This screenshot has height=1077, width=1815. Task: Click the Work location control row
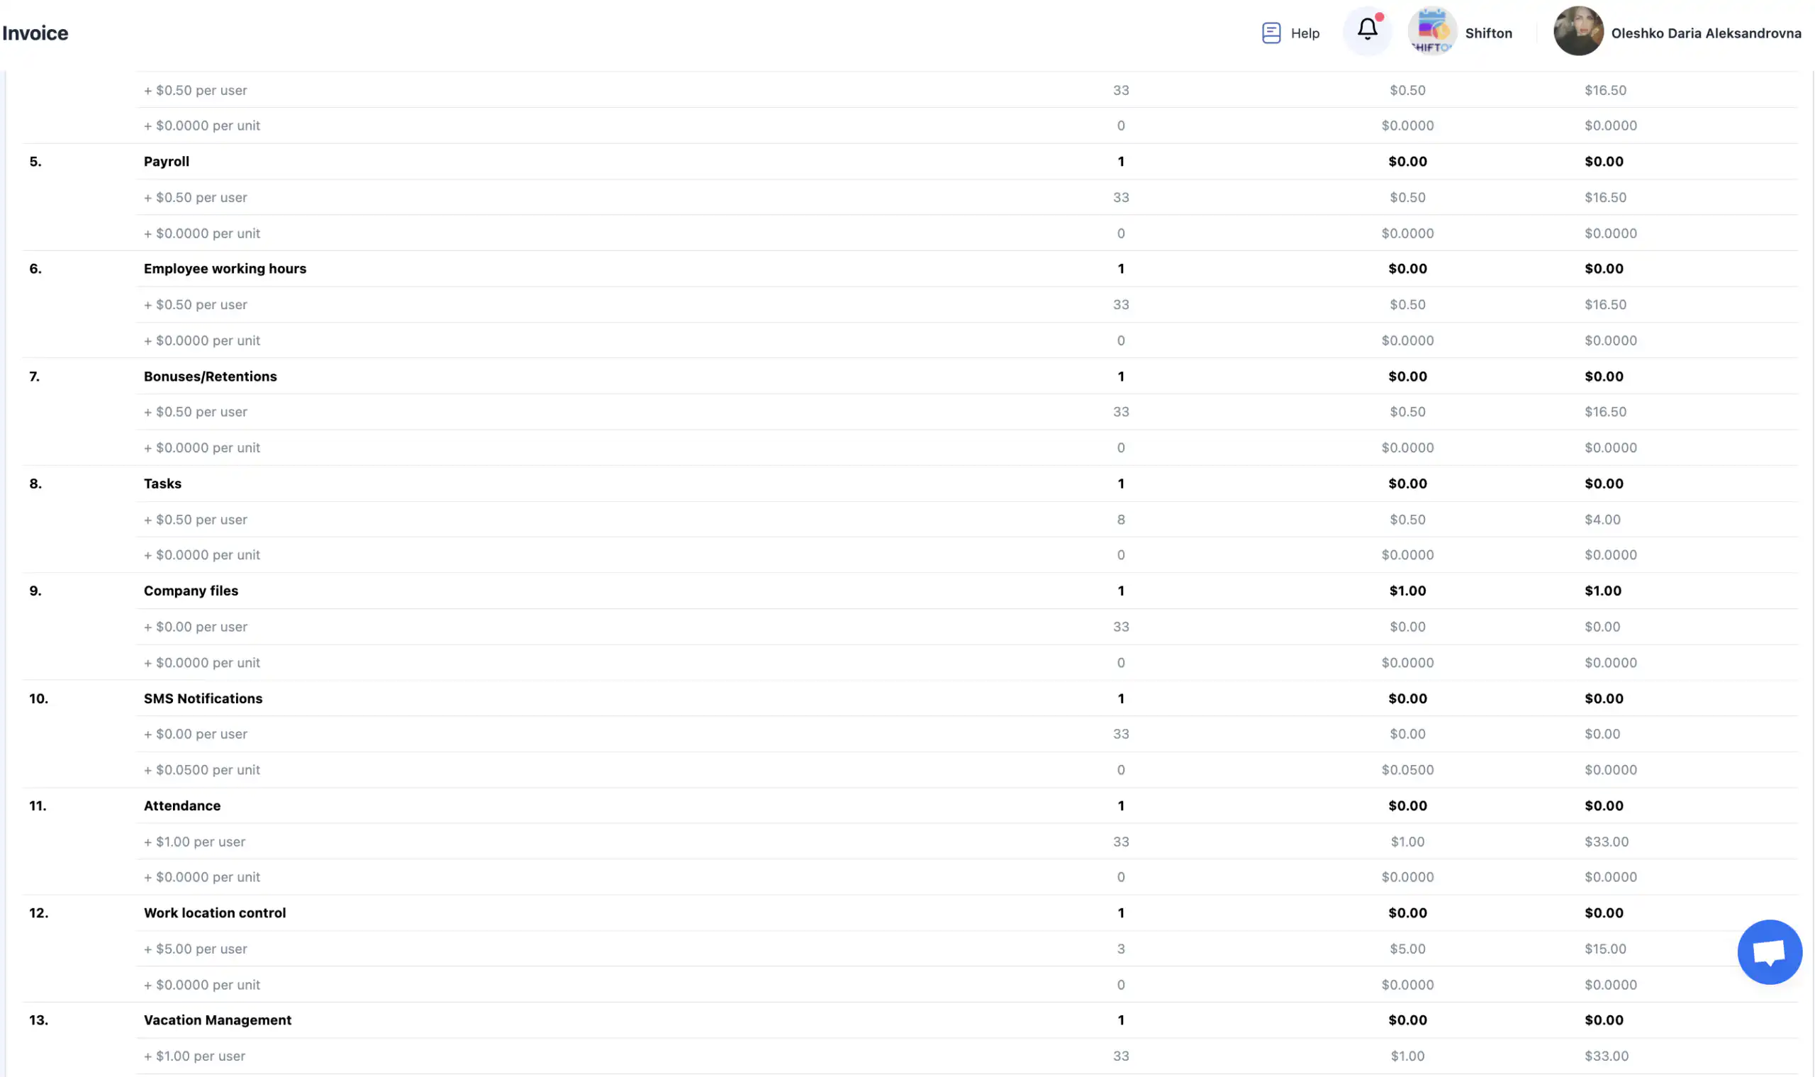pos(215,913)
